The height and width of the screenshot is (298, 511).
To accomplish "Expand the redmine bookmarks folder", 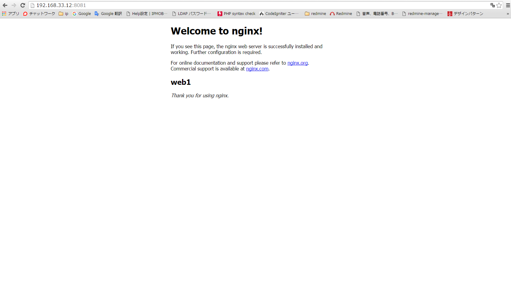I will (x=315, y=13).
